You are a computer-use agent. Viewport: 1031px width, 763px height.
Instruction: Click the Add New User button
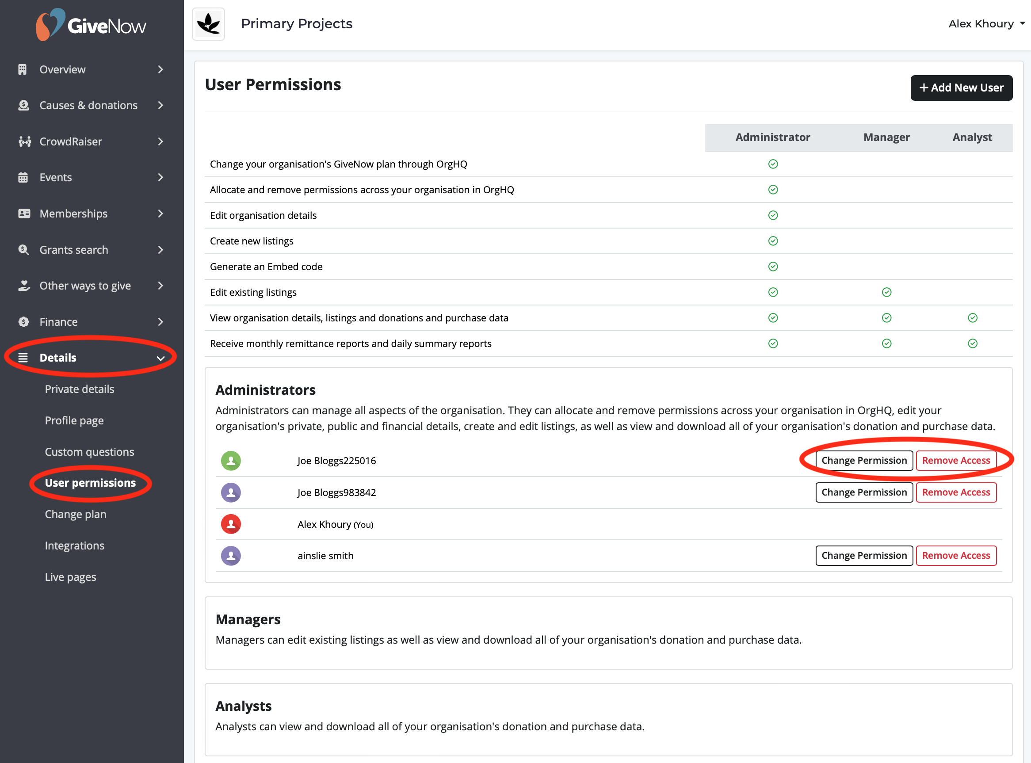(x=961, y=88)
